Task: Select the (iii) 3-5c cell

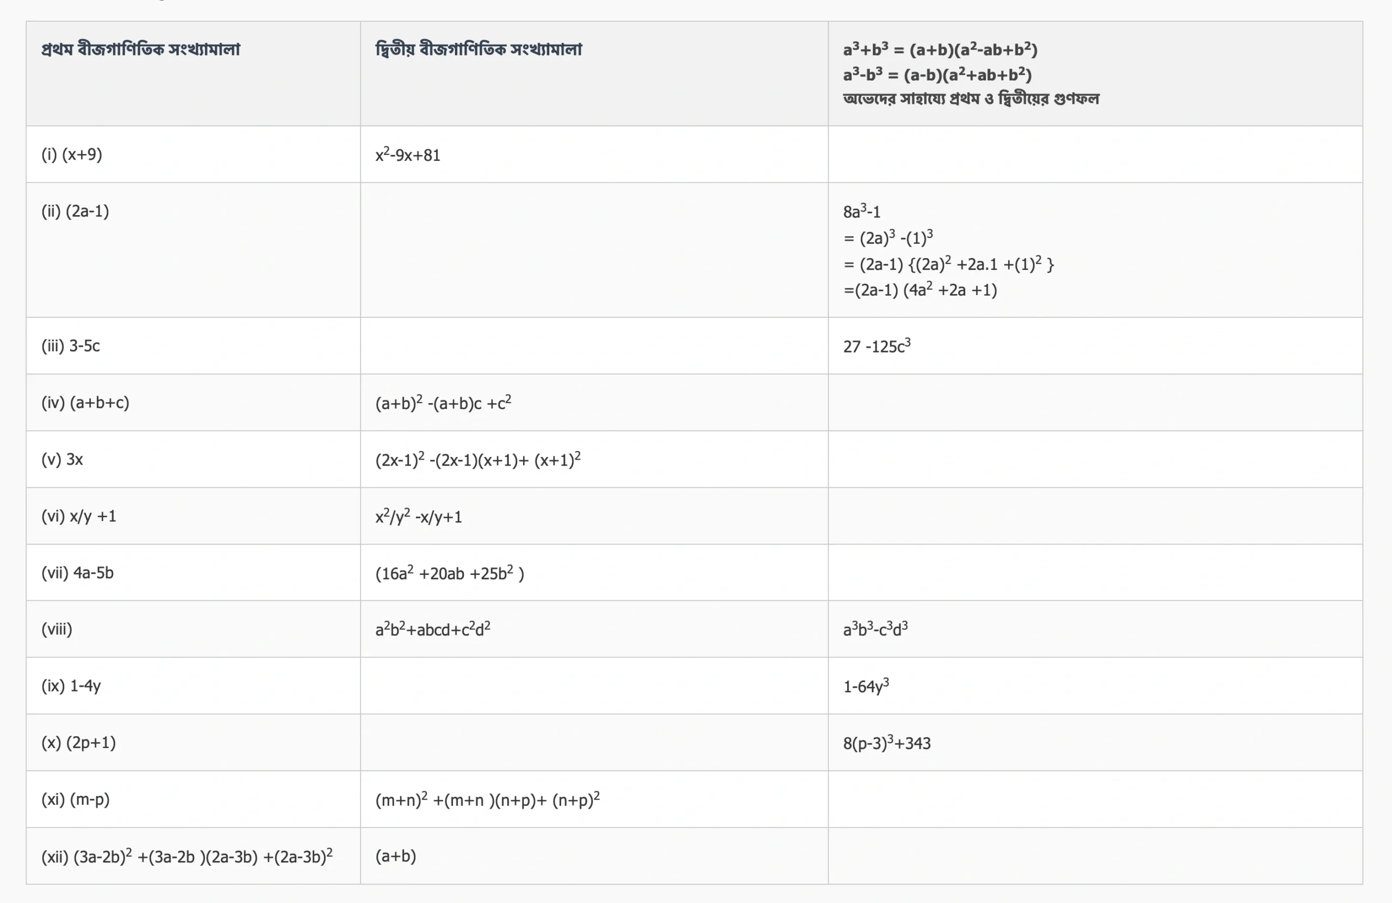Action: click(70, 346)
